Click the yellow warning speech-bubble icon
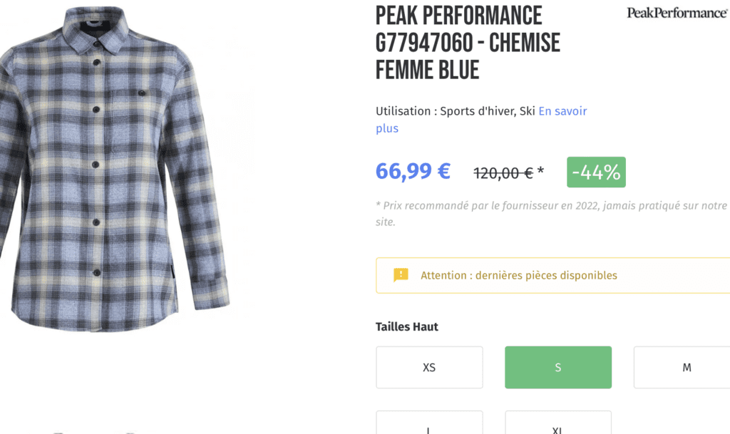The width and height of the screenshot is (730, 434). point(401,275)
